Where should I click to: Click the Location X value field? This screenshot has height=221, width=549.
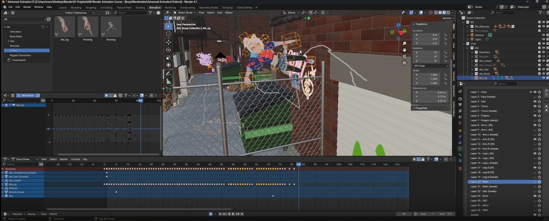(427, 35)
